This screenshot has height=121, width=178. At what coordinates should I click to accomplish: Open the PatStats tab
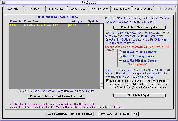coord(34,9)
